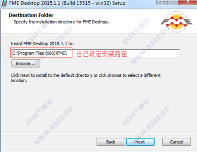Close the setup window with the X button
Screen dimensions: 197x152
click(x=188, y=2)
